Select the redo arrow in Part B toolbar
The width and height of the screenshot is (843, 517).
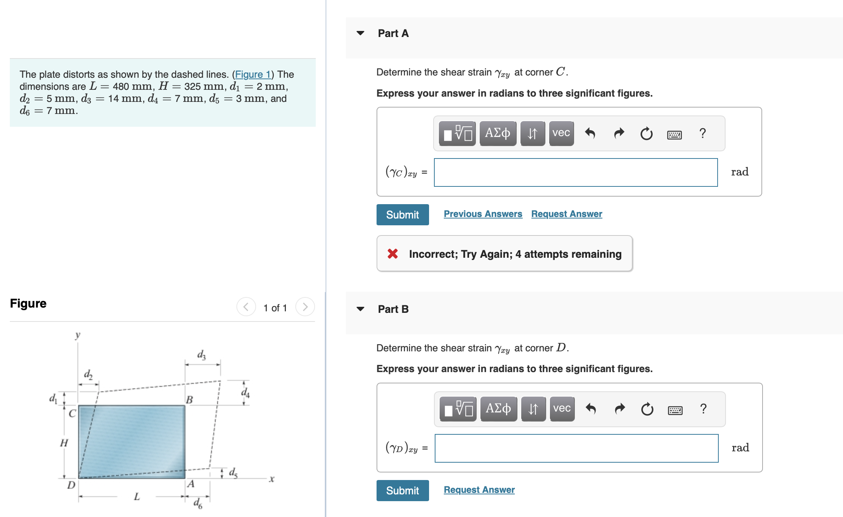(619, 409)
